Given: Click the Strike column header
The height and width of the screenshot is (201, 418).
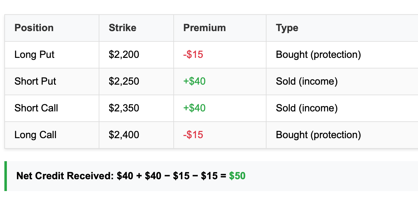Looking at the screenshot, I should click(x=122, y=28).
